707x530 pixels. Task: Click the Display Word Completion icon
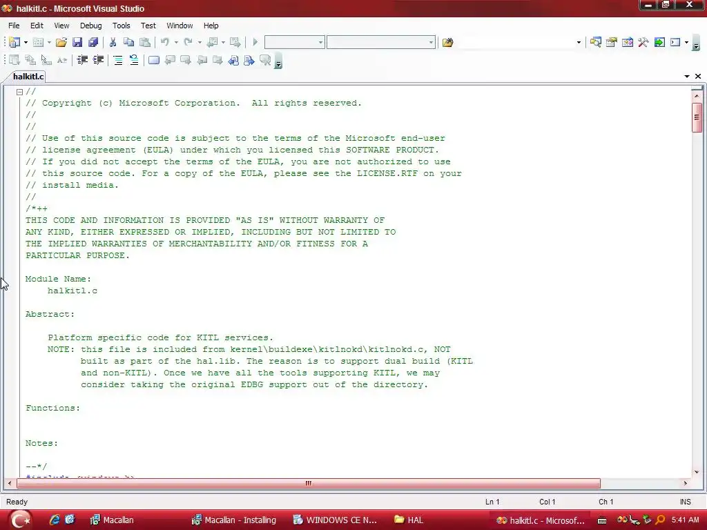point(62,60)
